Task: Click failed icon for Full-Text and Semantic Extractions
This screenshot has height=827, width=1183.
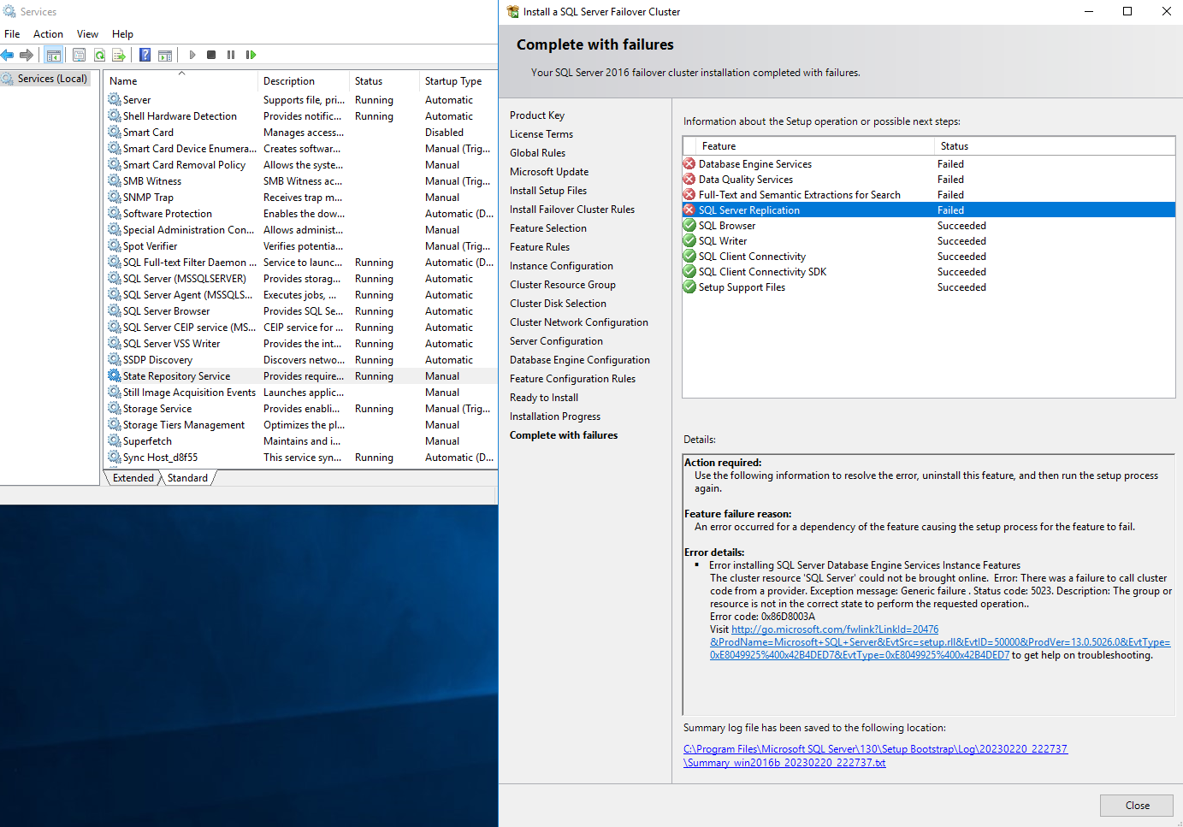Action: [689, 195]
